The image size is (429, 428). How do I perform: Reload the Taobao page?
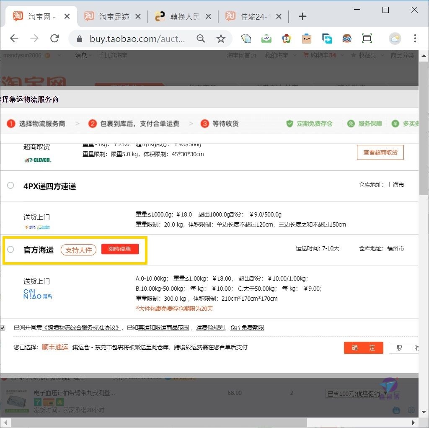tap(55, 39)
